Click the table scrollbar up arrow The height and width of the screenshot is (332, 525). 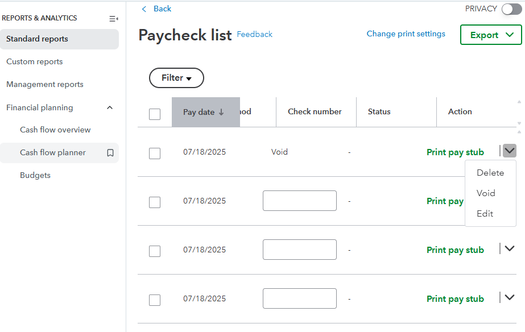(x=519, y=102)
